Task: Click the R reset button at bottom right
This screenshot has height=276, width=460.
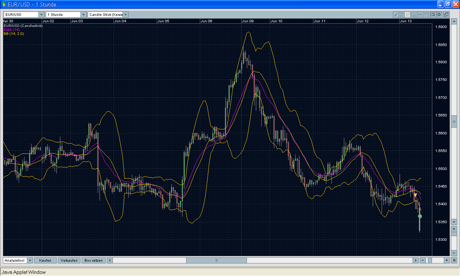Action: click(454, 260)
